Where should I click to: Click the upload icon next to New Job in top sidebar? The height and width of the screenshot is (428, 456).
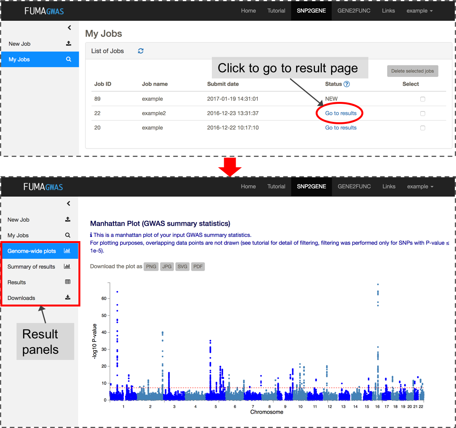tap(69, 43)
